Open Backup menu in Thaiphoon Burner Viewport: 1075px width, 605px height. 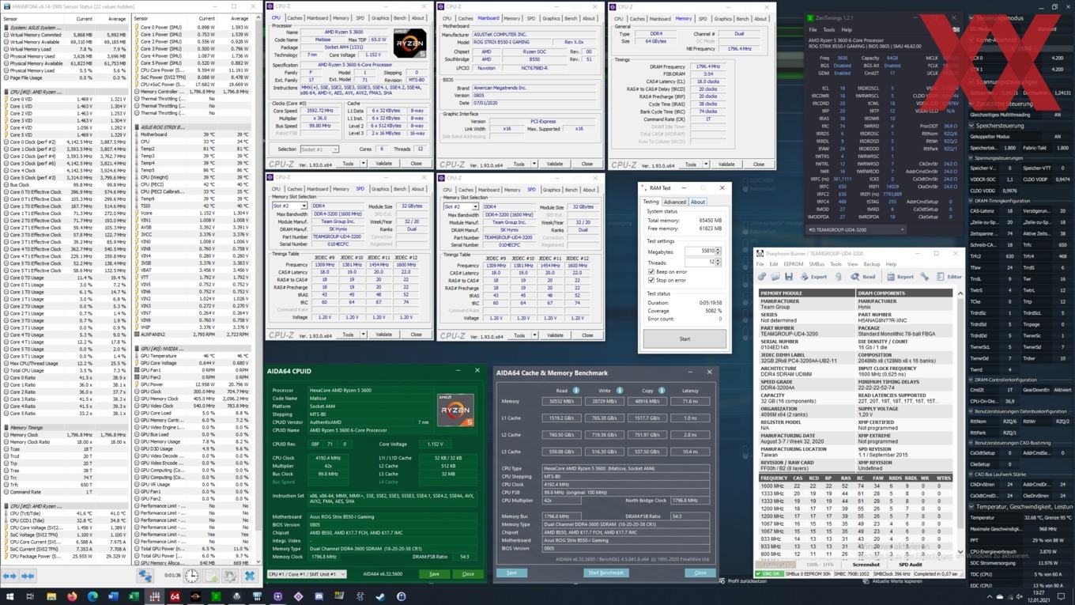(x=871, y=264)
